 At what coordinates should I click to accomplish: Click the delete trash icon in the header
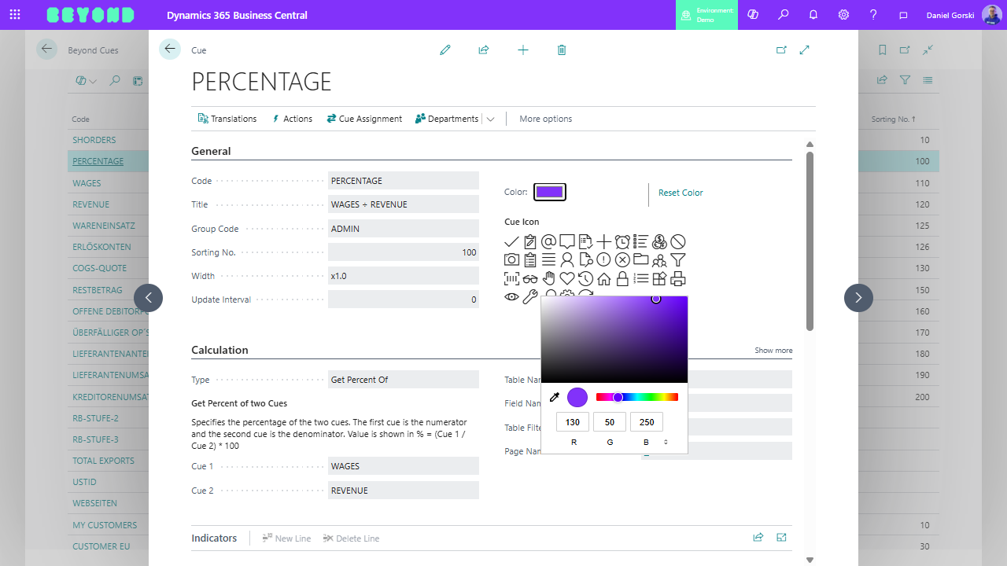(x=561, y=50)
